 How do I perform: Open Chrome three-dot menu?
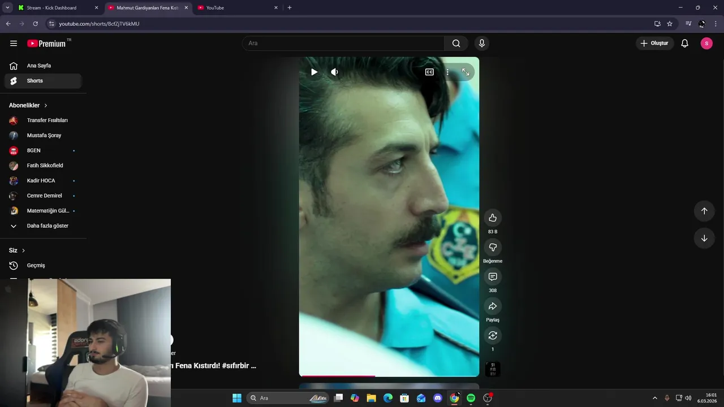[x=716, y=24]
